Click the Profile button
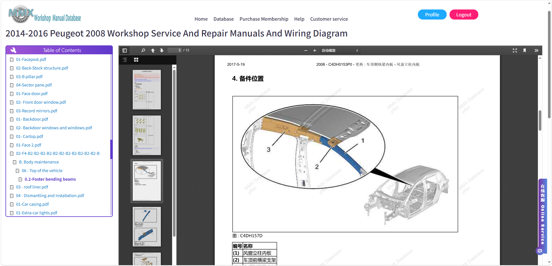 click(432, 15)
